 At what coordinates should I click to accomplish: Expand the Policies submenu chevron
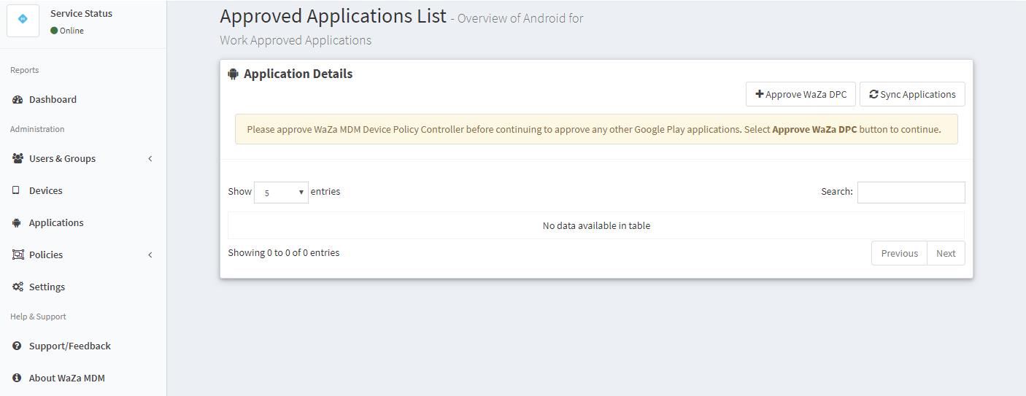[x=150, y=255]
